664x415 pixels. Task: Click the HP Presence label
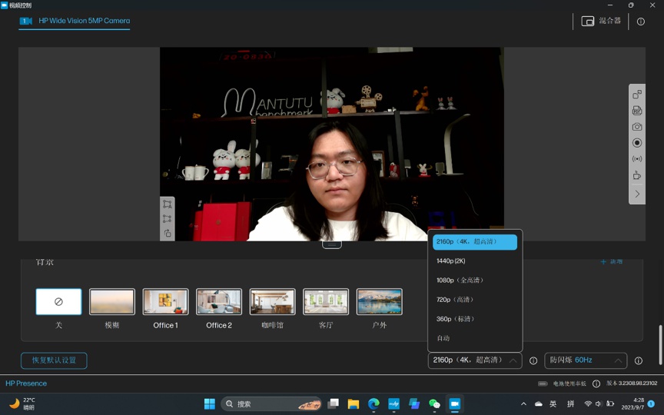26,383
